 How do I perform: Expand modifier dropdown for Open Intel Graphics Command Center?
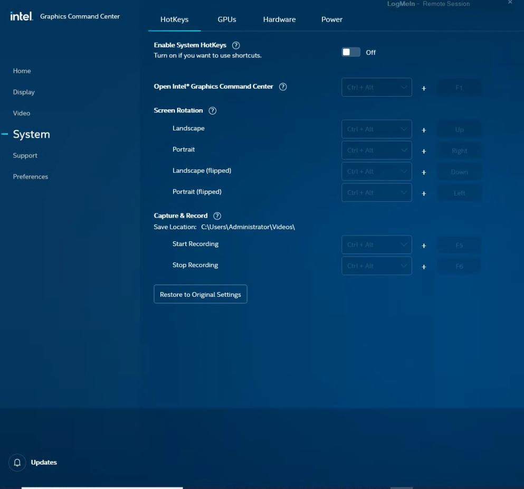click(377, 87)
